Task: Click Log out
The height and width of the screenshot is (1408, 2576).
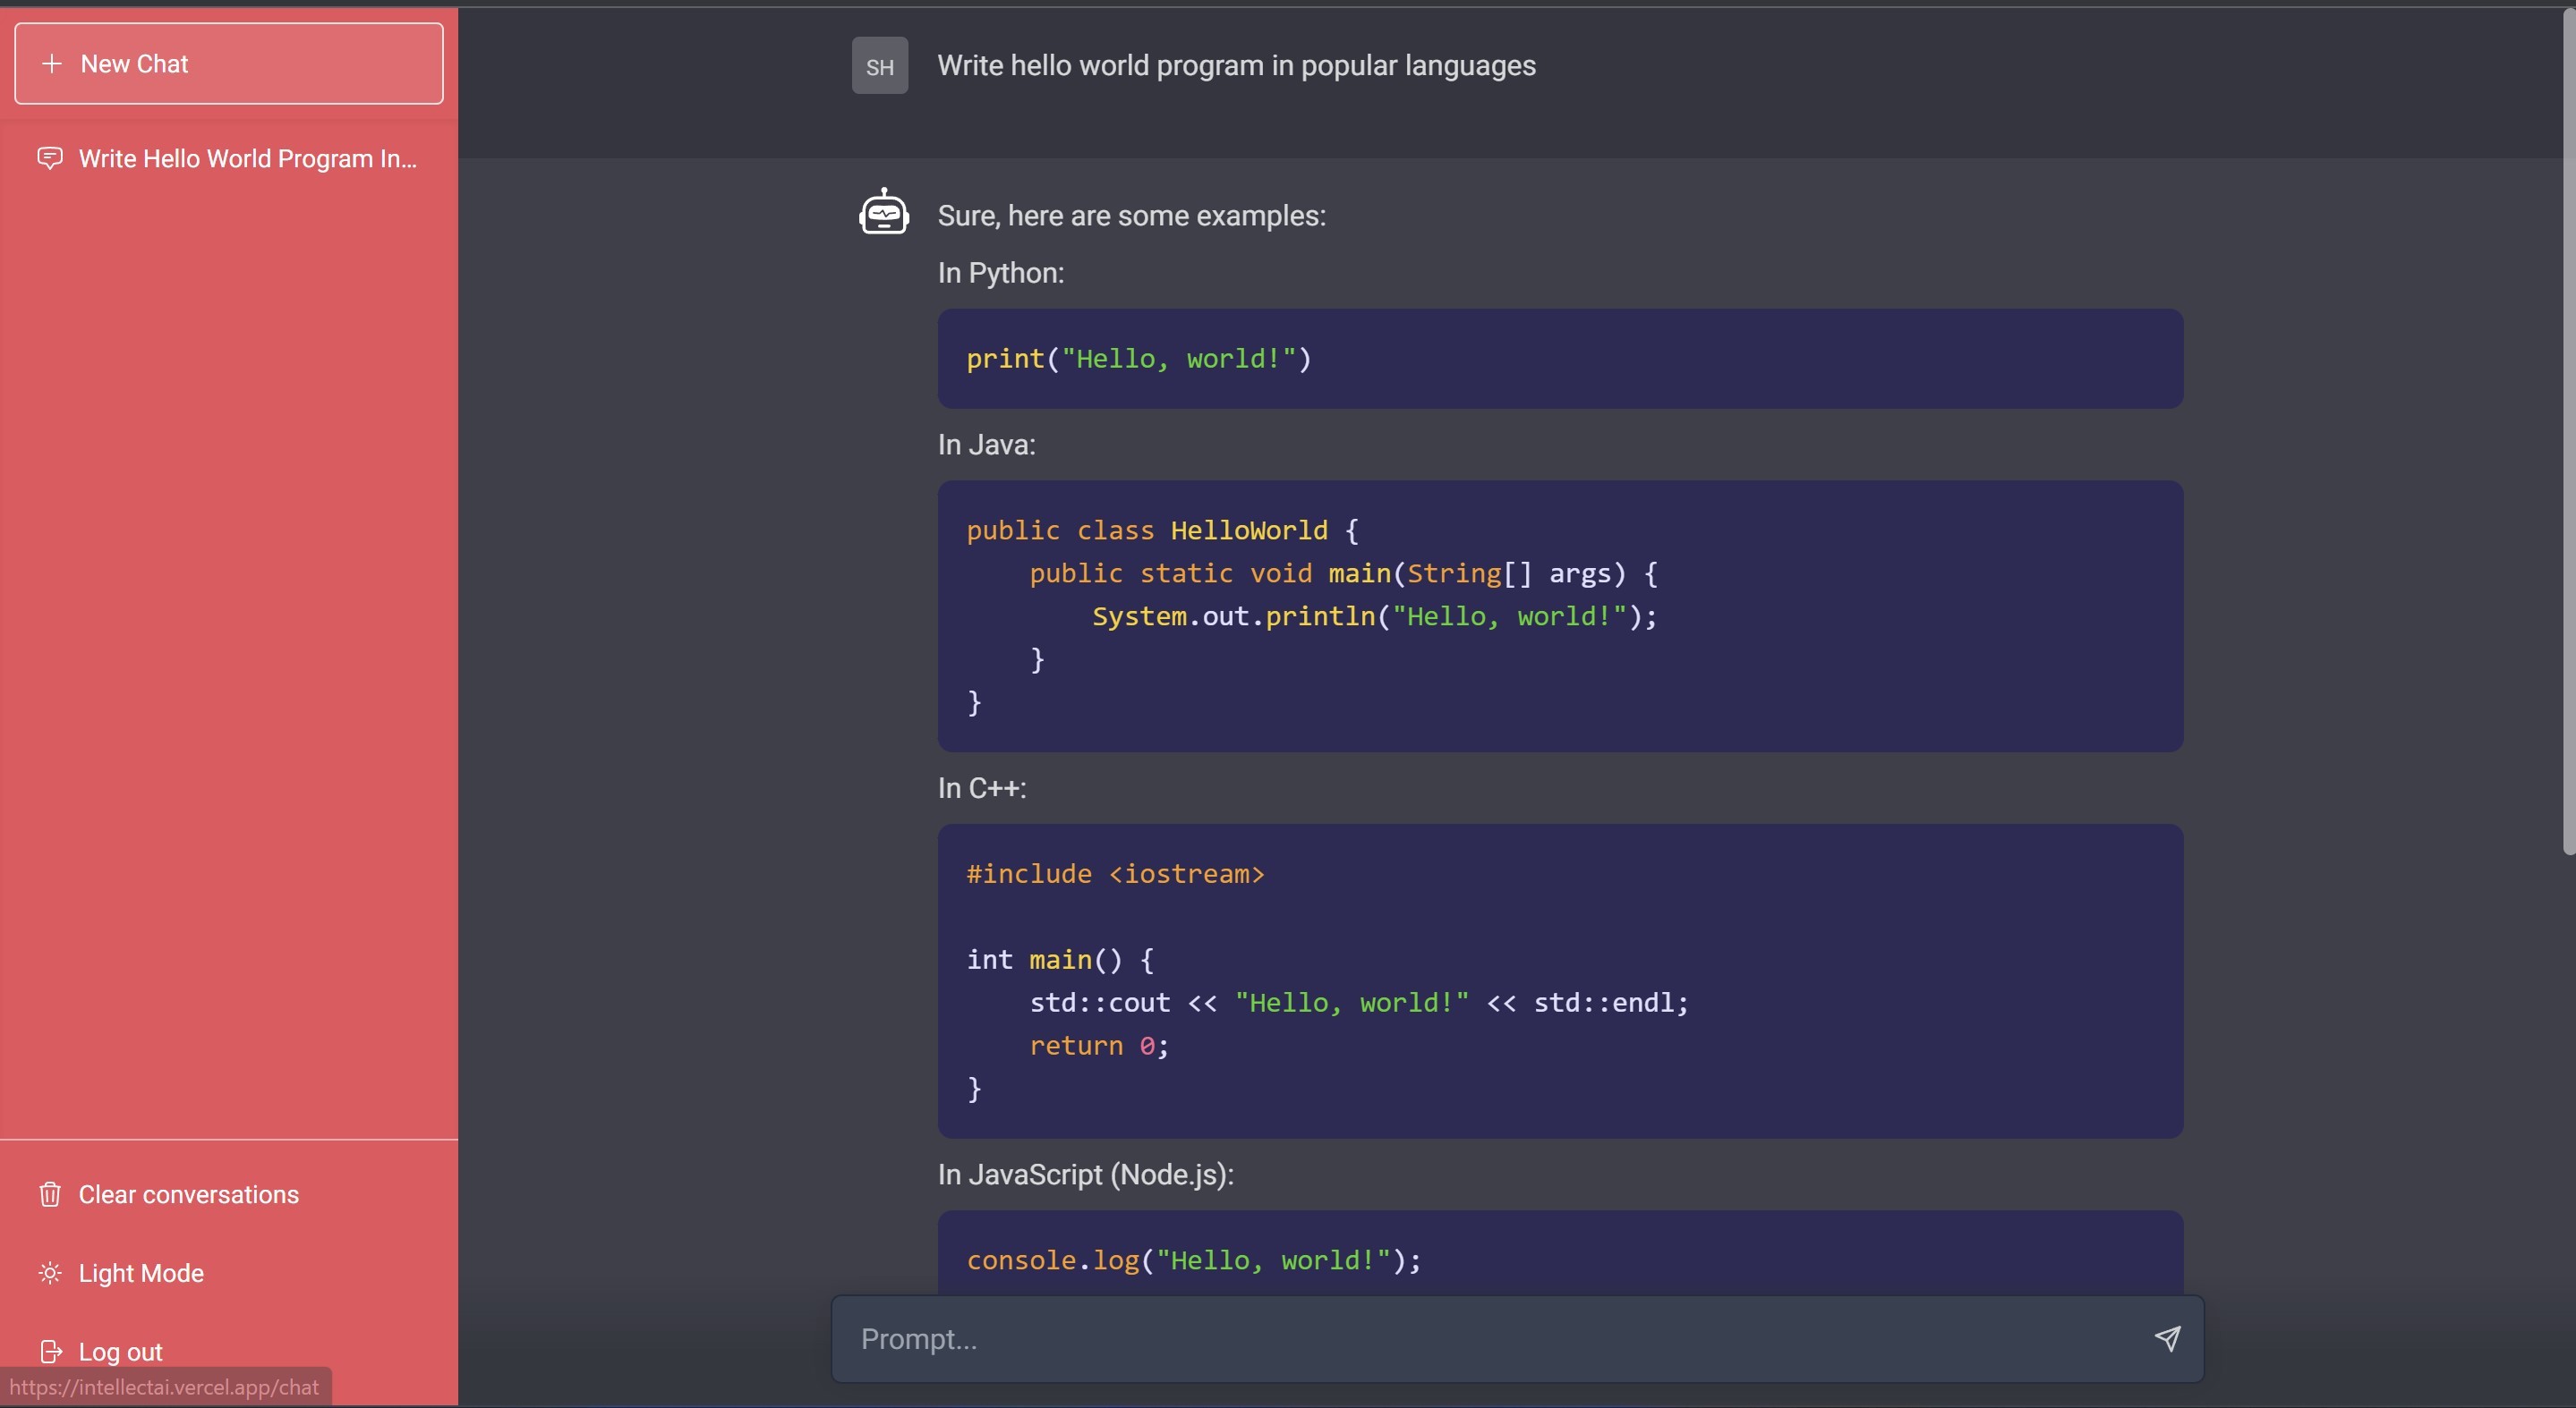Action: pos(120,1351)
